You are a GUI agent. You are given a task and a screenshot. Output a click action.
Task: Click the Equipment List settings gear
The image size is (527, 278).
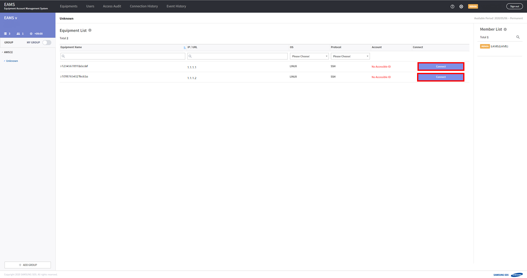pos(90,30)
